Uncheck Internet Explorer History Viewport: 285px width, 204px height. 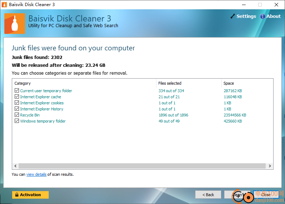point(17,109)
